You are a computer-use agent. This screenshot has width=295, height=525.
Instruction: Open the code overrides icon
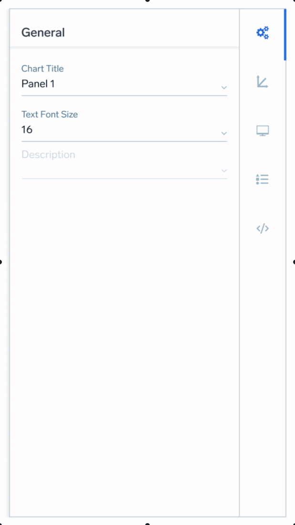[x=263, y=228]
